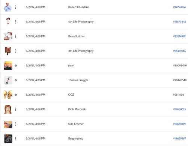Screen dimensions: 188x146
Task: Open asset link #14659367
Action: pyautogui.click(x=179, y=138)
